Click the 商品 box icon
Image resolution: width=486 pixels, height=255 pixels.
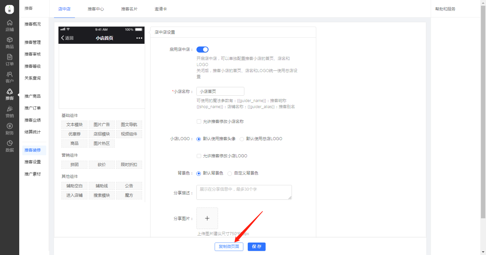(x=9, y=40)
